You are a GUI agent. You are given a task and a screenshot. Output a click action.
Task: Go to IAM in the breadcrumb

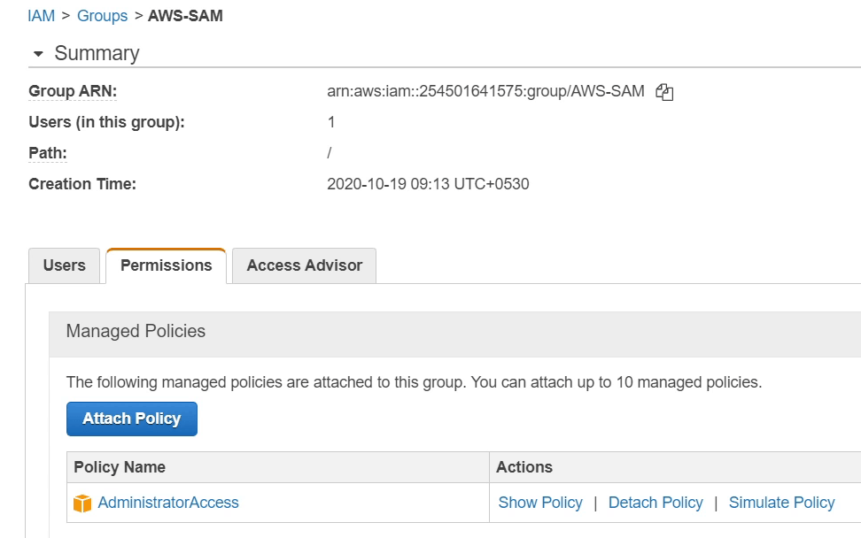click(41, 16)
